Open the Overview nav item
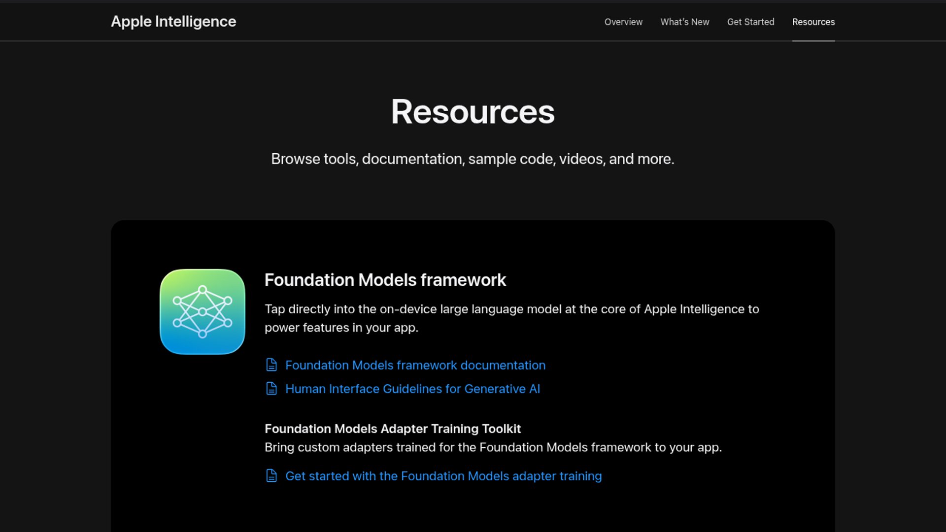This screenshot has width=946, height=532. click(x=623, y=22)
